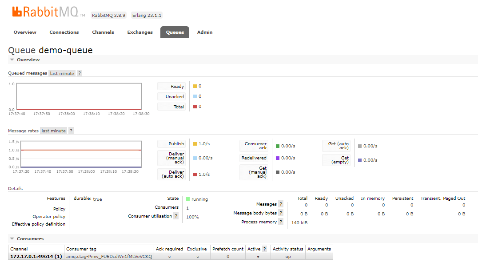Click the Activity status column header
The width and height of the screenshot is (478, 266).
288,249
